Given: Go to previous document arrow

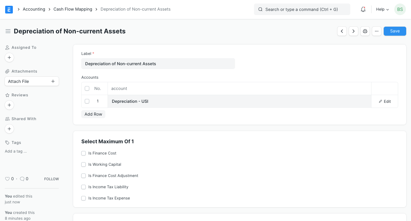Looking at the screenshot, I should pos(342,31).
